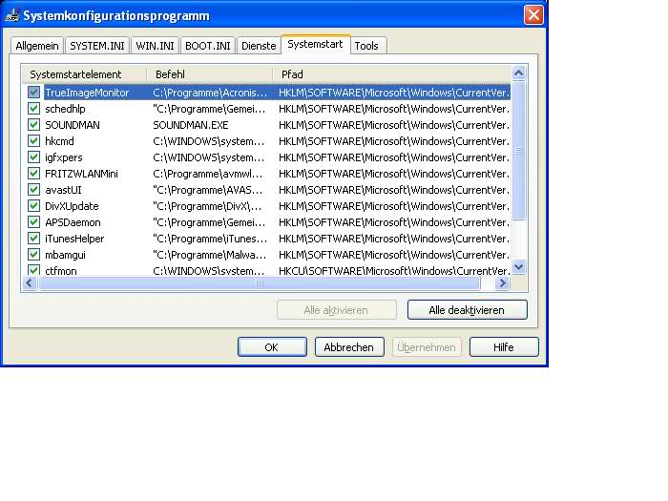Disable APSDaemon at startup
Screen dimensions: 668x501
[33, 222]
